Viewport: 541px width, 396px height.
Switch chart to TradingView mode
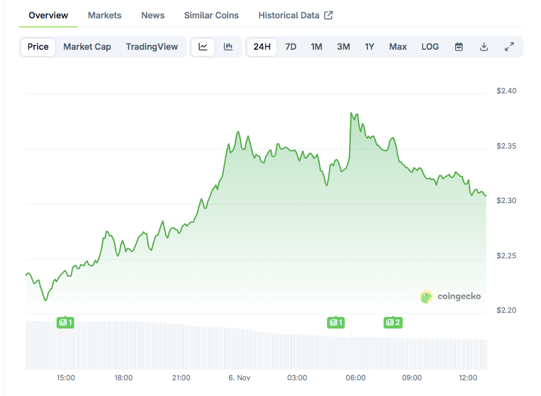pos(152,47)
